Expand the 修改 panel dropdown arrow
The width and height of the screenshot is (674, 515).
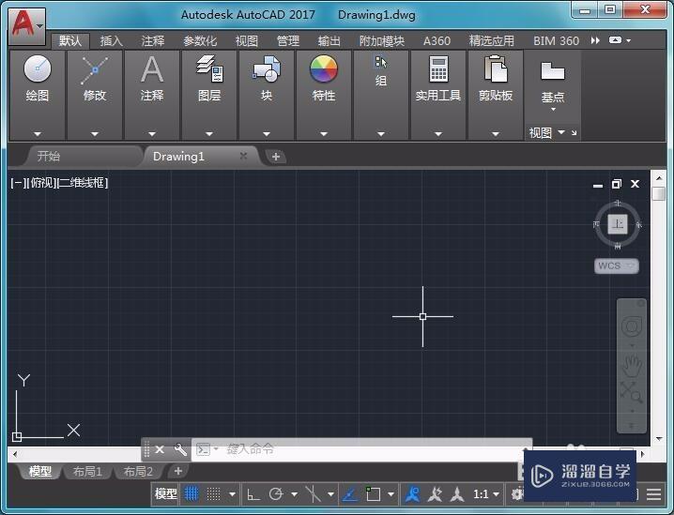[95, 134]
